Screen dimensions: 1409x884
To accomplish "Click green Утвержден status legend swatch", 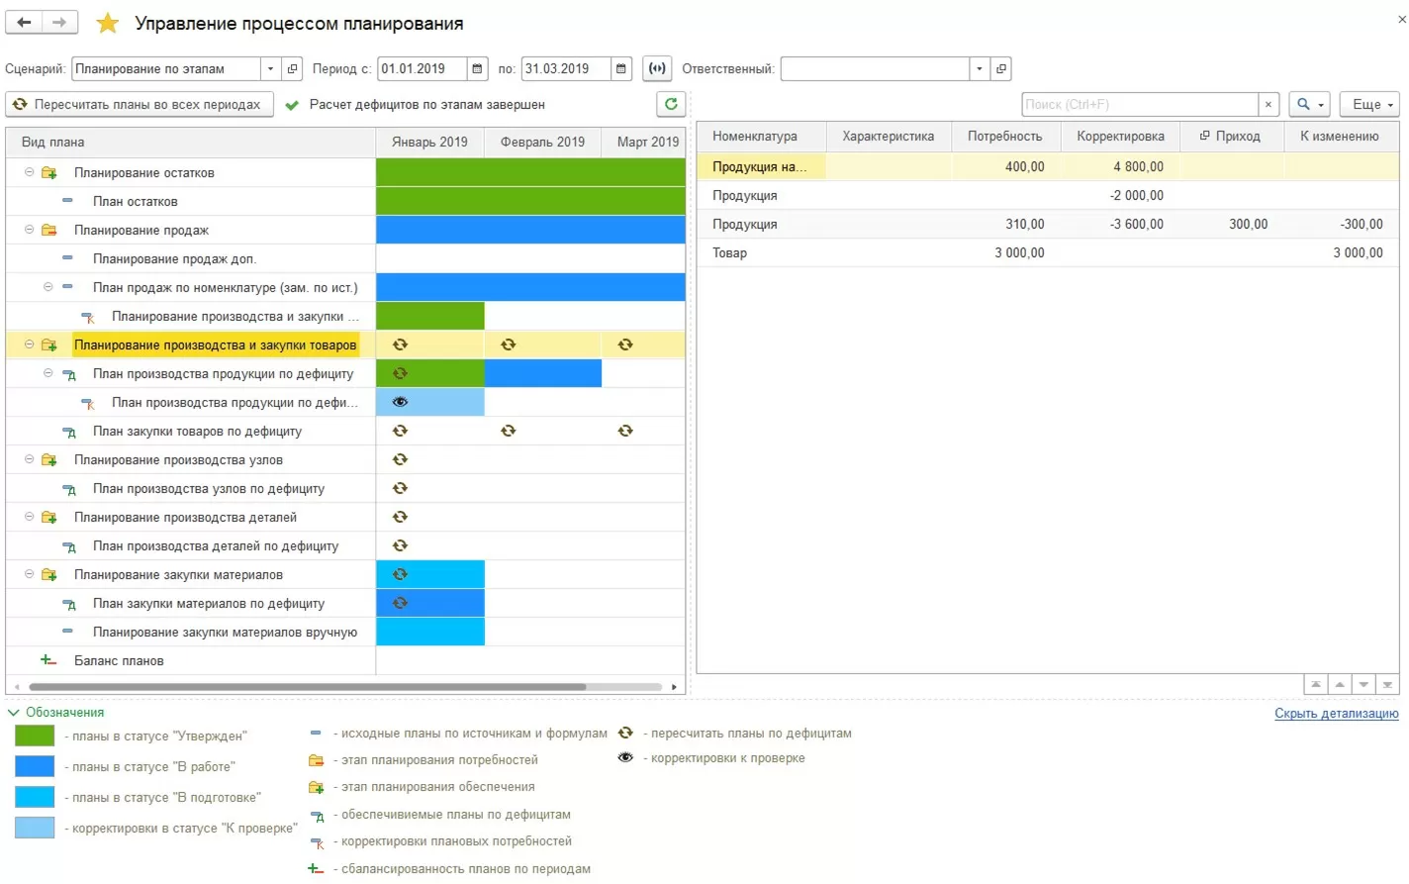I will click(x=35, y=736).
